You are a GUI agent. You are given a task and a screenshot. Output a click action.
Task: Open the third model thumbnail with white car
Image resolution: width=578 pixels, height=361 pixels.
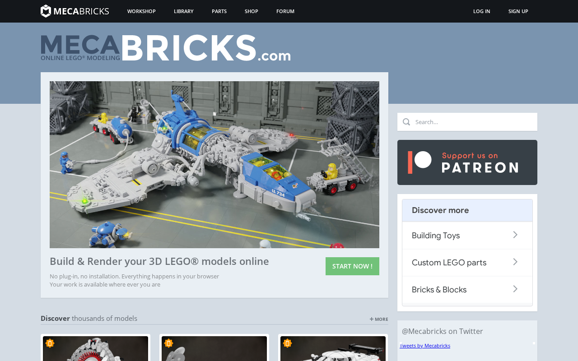click(333, 348)
